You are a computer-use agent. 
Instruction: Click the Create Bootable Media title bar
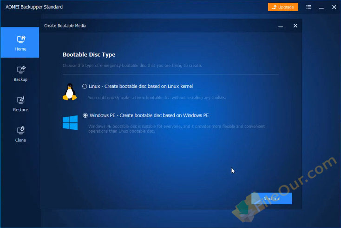click(139, 26)
